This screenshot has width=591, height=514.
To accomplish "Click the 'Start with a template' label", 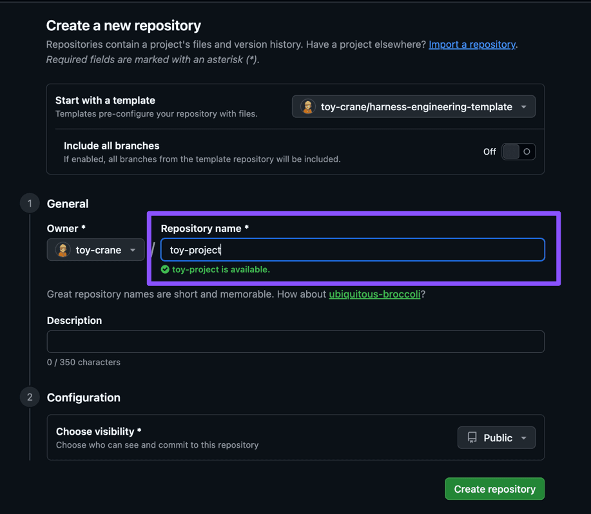I will pos(105,100).
